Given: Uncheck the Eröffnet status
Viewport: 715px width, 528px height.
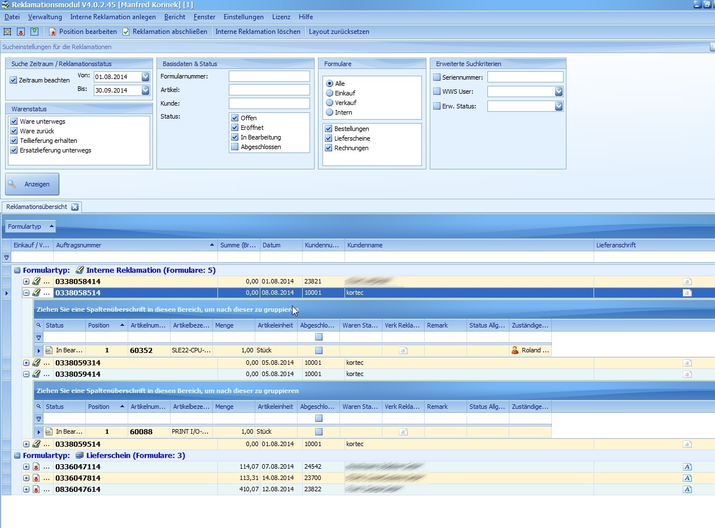Looking at the screenshot, I should pyautogui.click(x=235, y=128).
